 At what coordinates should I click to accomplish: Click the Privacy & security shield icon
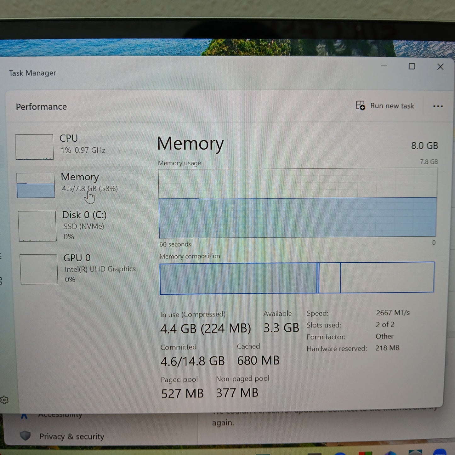25,436
